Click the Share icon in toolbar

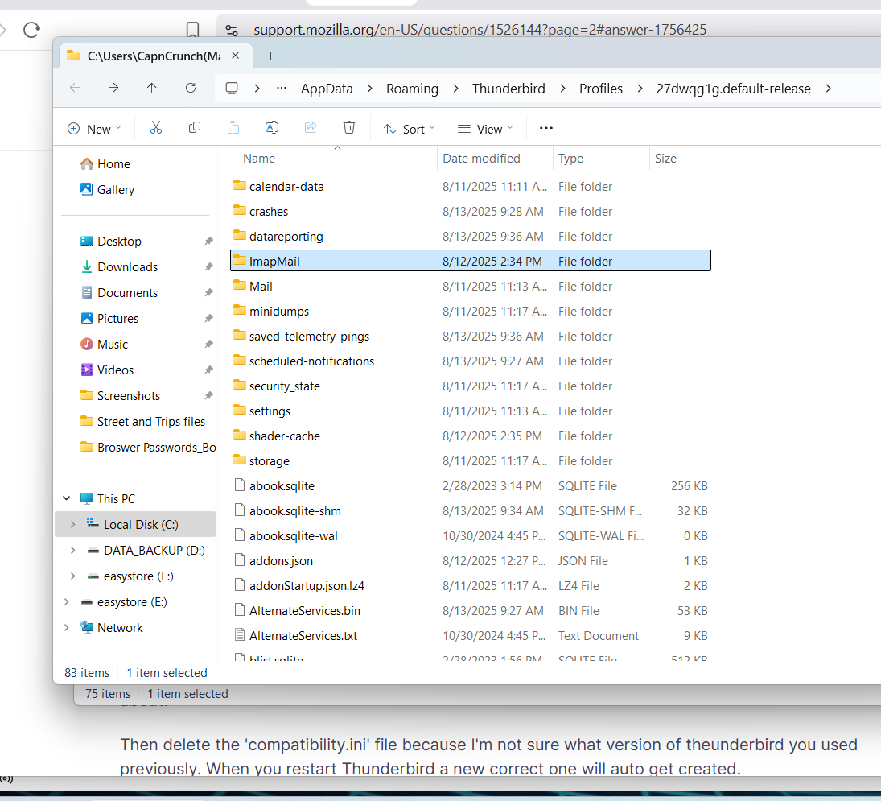point(311,128)
